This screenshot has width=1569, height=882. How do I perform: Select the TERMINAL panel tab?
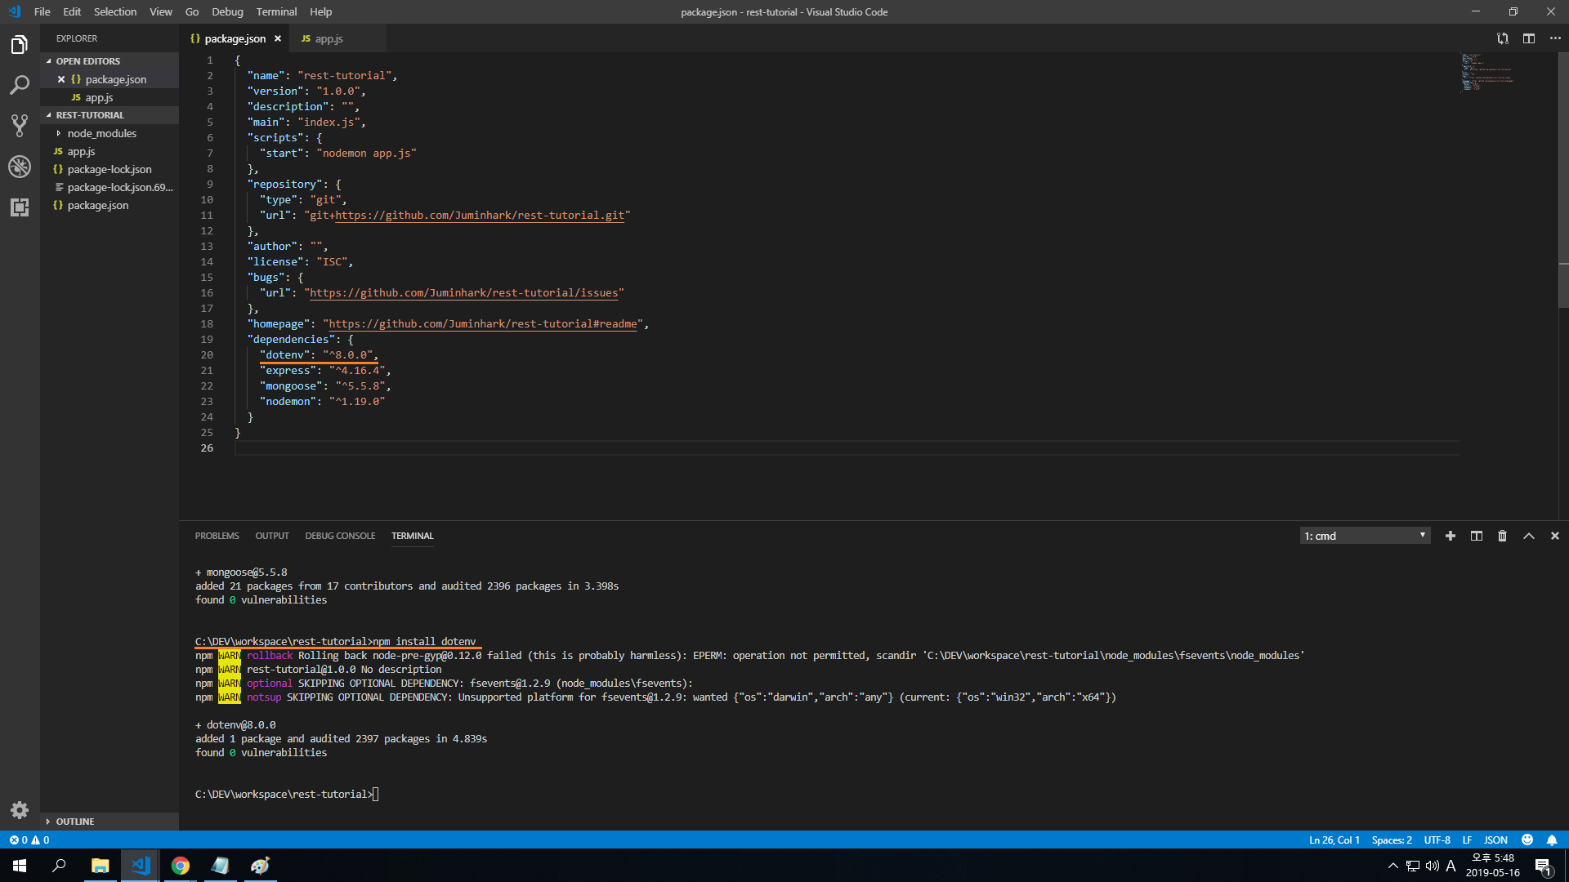coord(412,536)
